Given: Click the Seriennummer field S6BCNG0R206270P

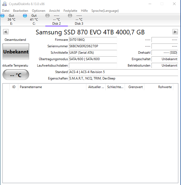Looking at the screenshot, I should coord(93,46).
